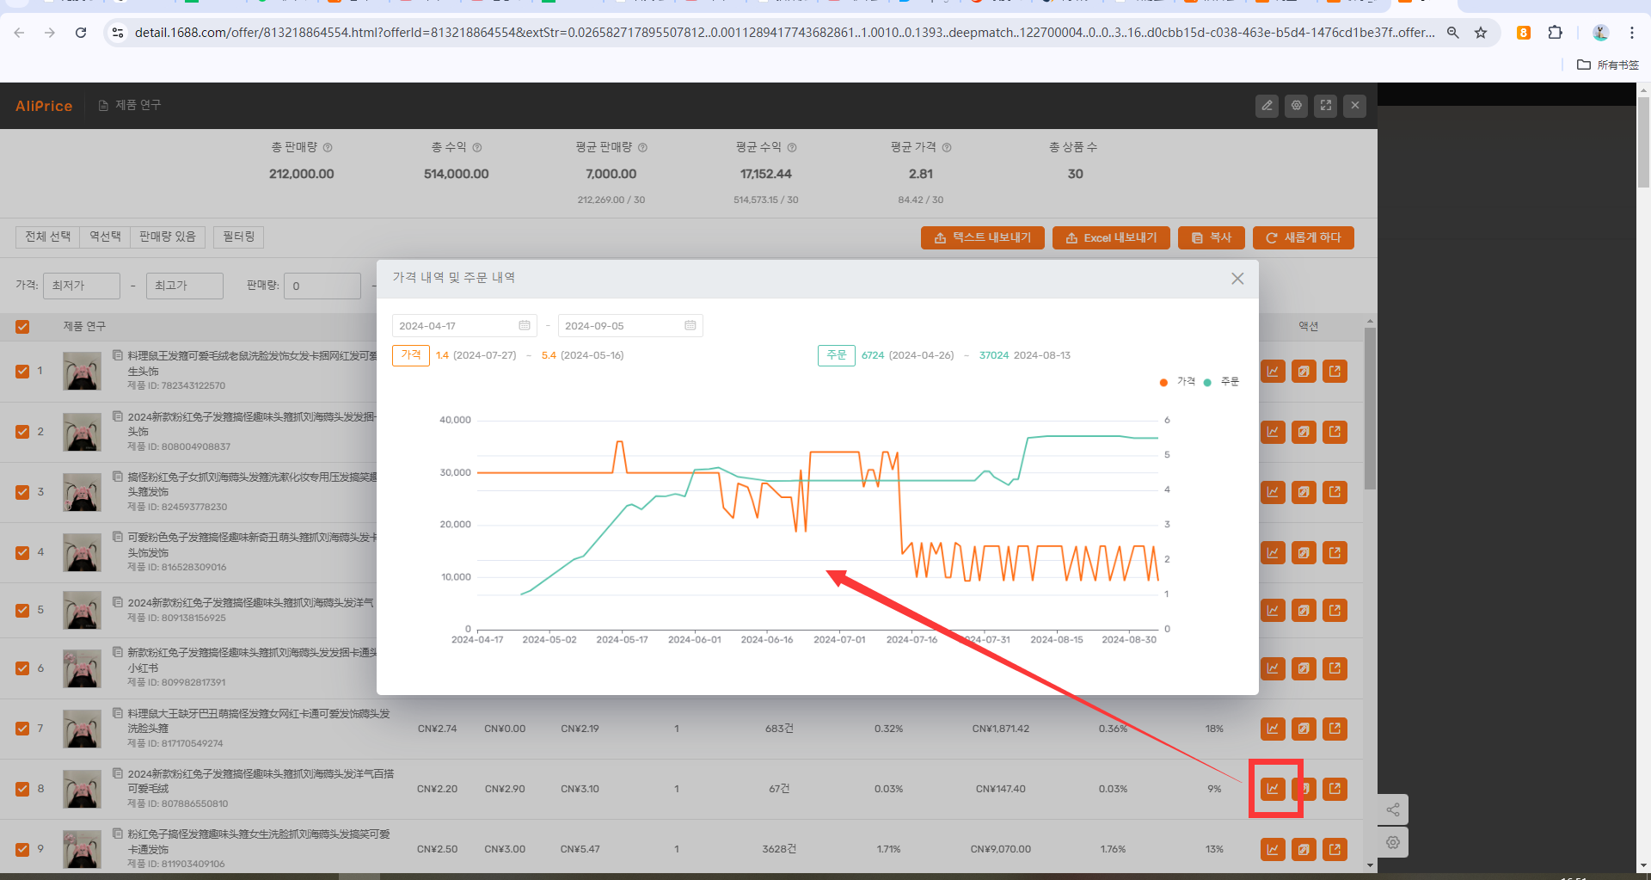Toggle the 주문 series legend in chart
This screenshot has width=1651, height=880.
coord(1222,382)
